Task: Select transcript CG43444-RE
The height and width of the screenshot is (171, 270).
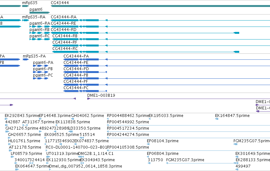Action: (63, 23)
